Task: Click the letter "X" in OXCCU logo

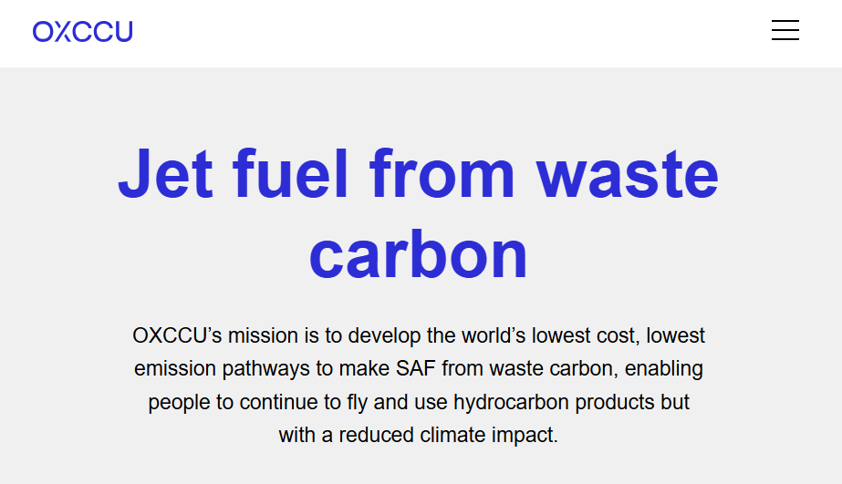Action: pyautogui.click(x=58, y=32)
